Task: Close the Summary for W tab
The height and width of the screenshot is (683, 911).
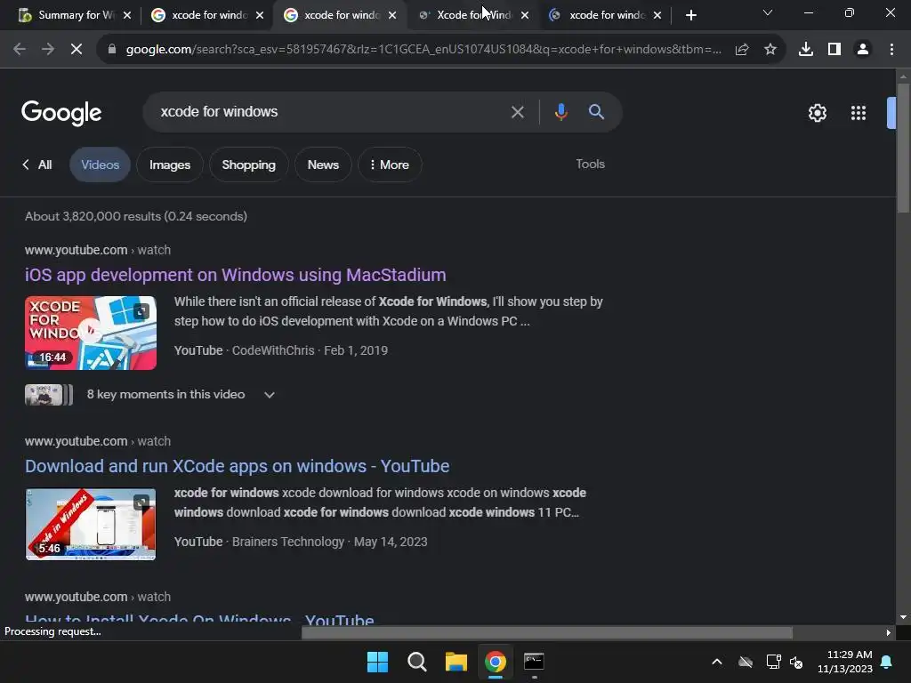Action: point(127,15)
